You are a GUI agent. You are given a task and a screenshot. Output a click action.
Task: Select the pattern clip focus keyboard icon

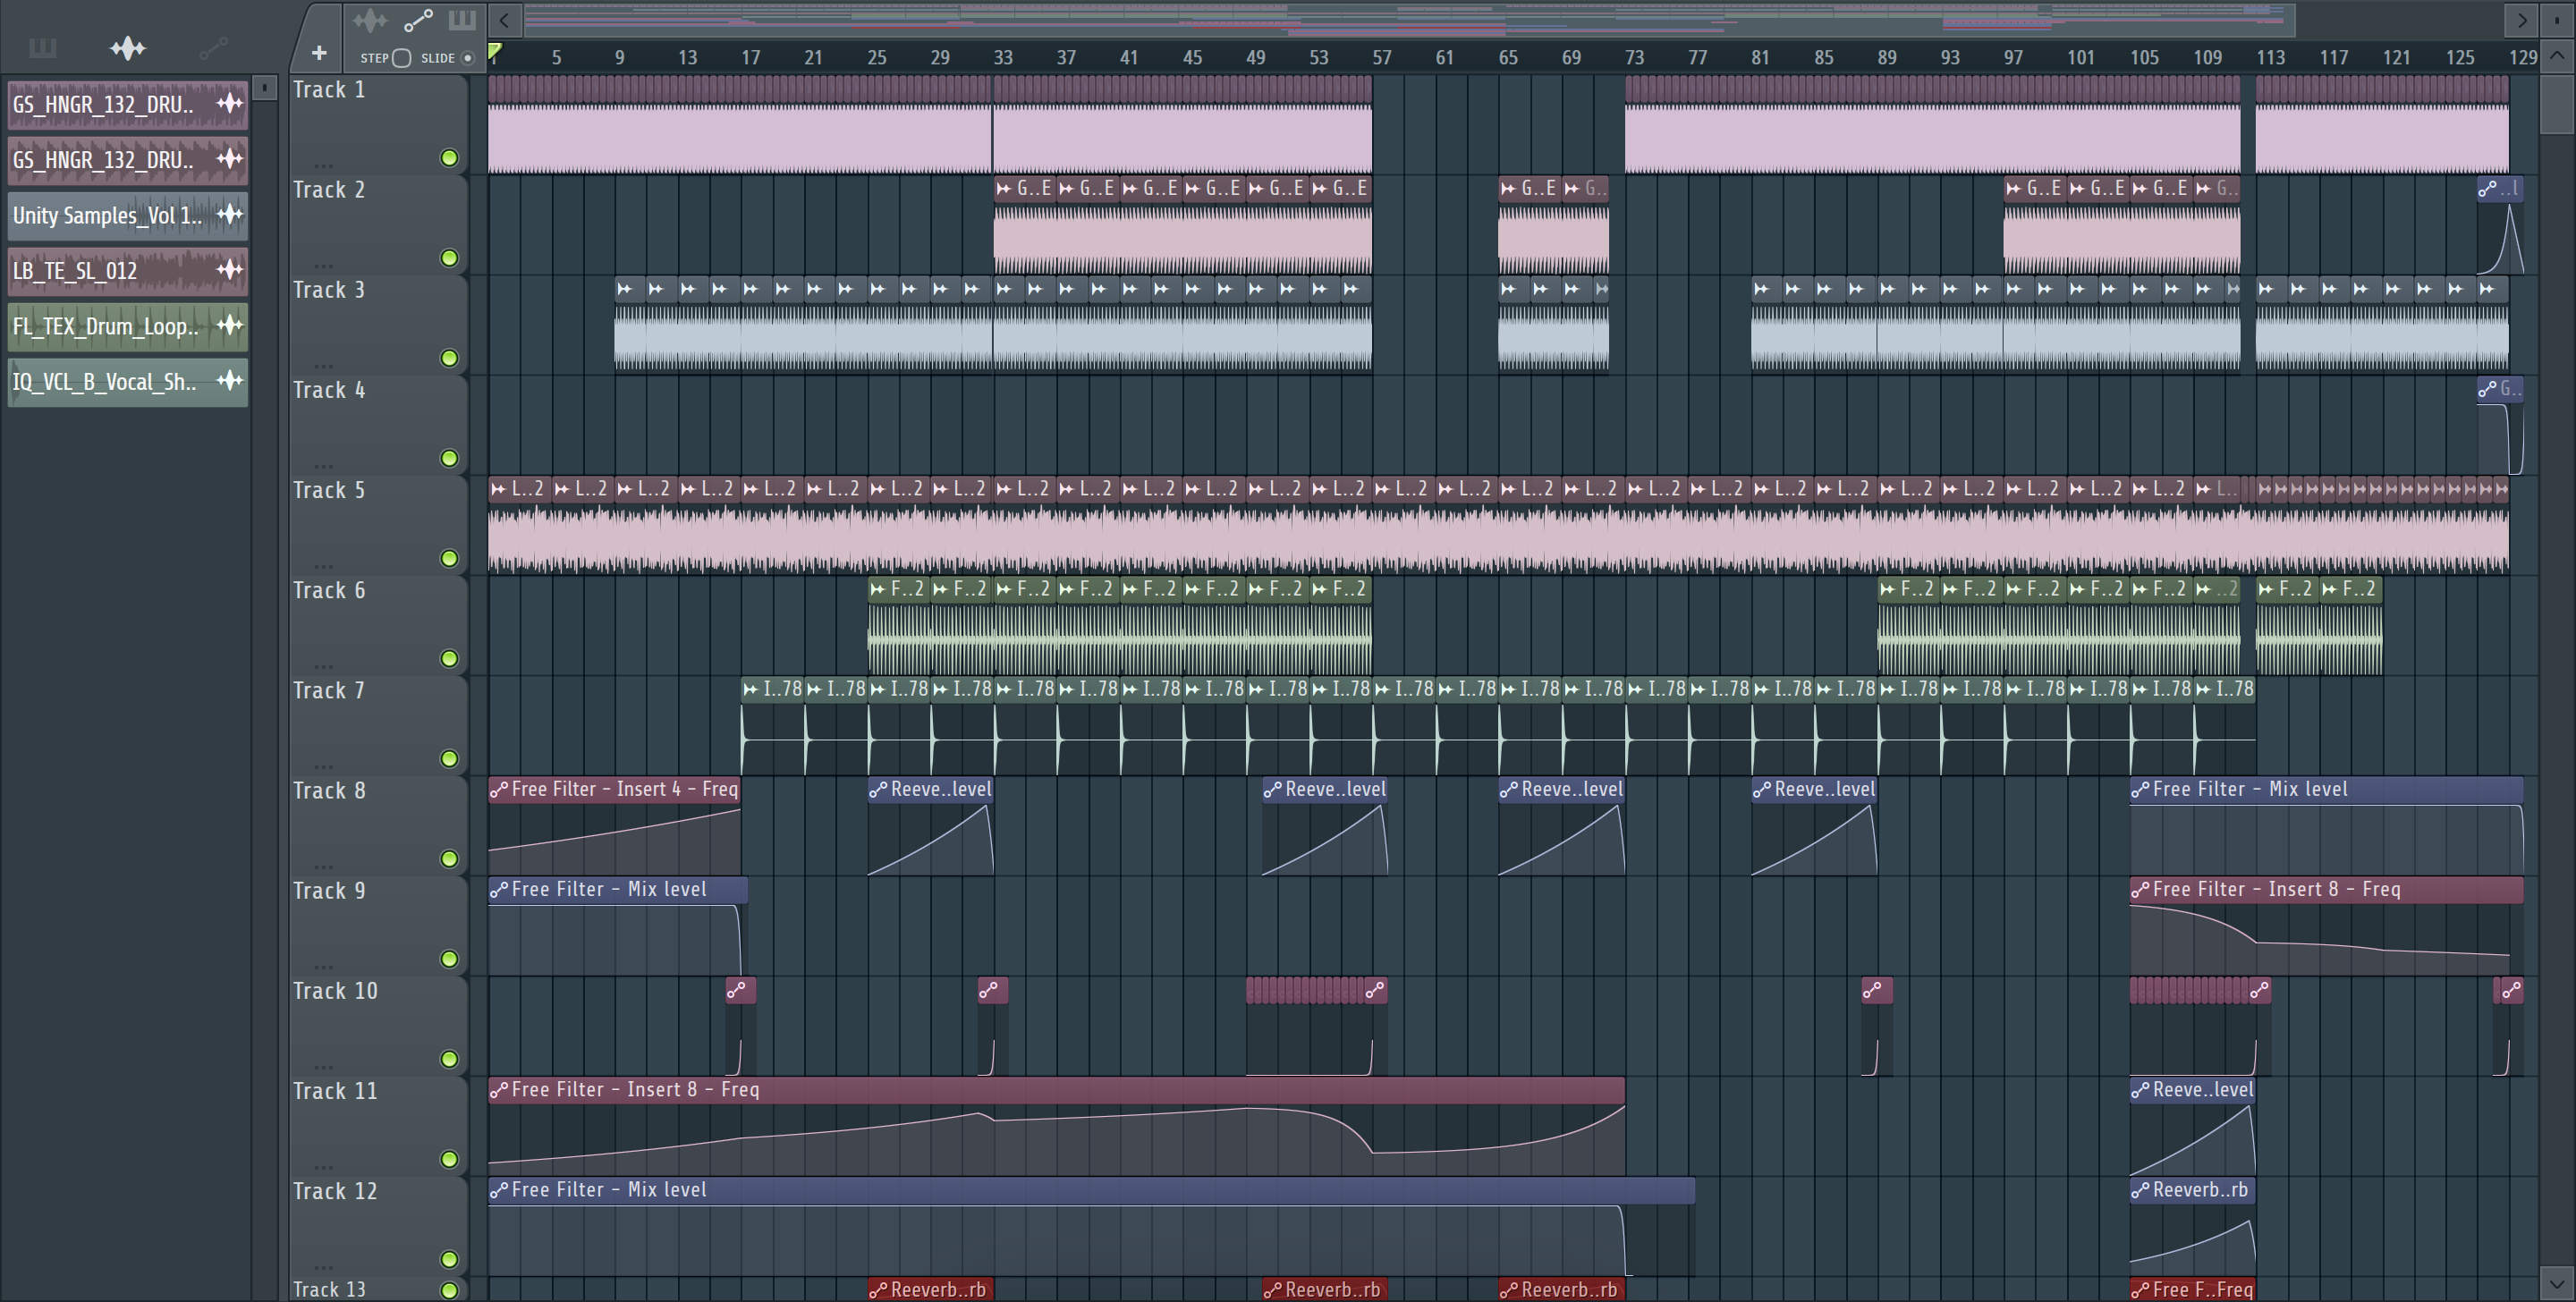(x=462, y=20)
